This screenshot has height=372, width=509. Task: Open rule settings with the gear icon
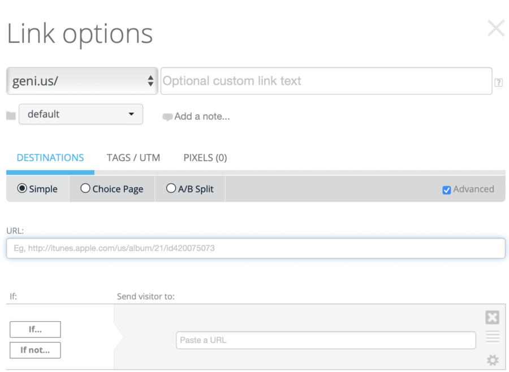[x=492, y=360]
